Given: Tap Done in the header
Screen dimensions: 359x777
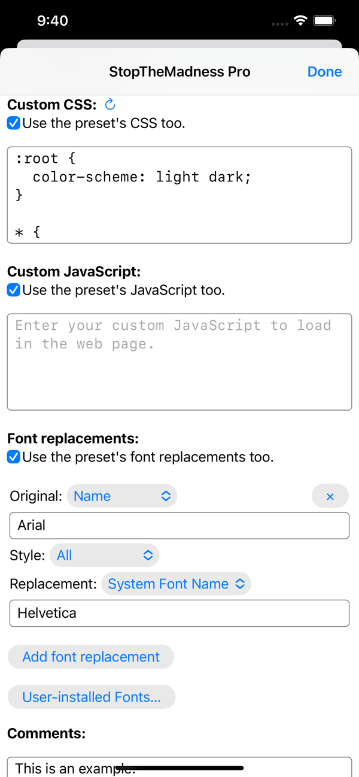Looking at the screenshot, I should point(324,72).
